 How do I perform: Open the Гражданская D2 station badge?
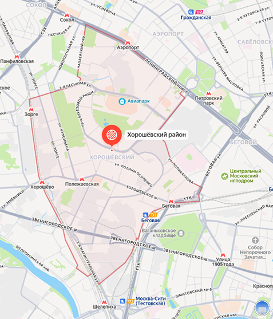click(199, 12)
